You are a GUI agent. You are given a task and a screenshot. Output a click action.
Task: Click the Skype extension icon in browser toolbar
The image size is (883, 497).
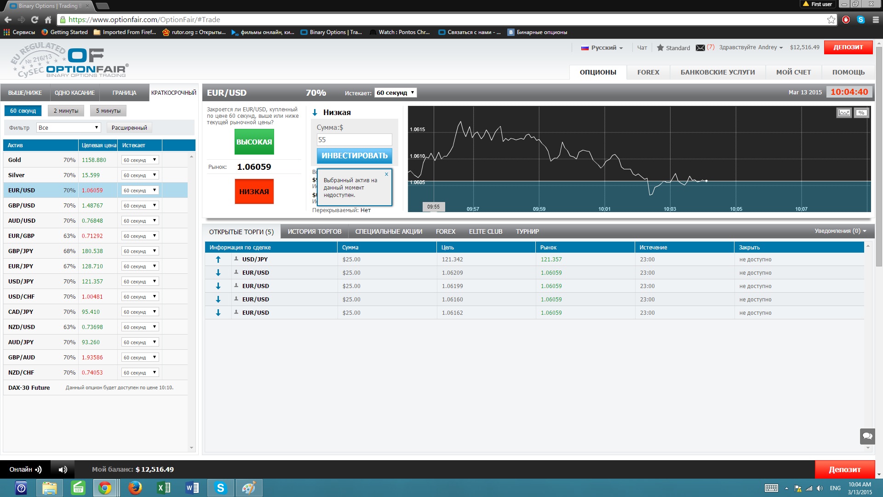pyautogui.click(x=861, y=20)
